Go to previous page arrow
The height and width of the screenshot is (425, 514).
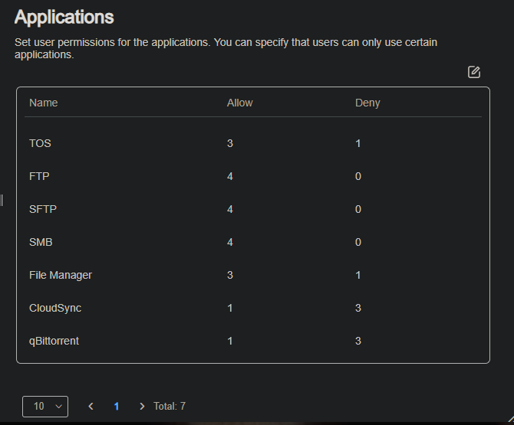tap(91, 407)
